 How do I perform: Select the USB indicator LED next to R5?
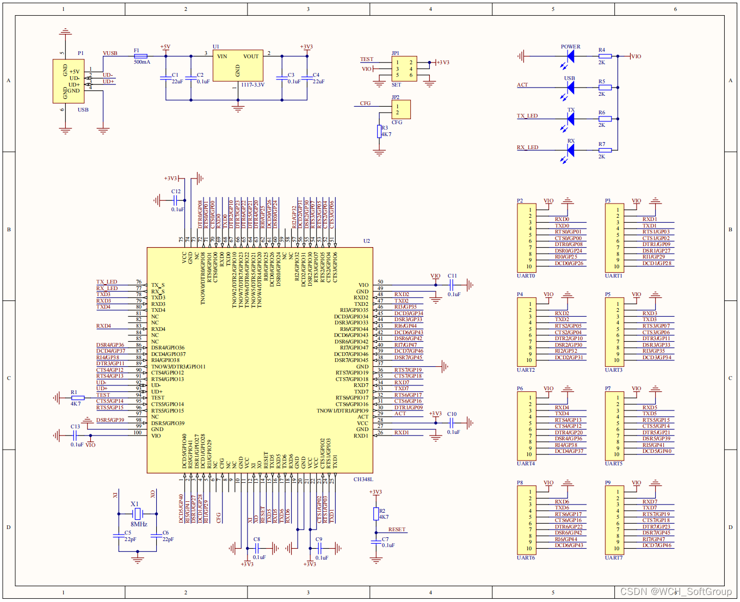(570, 87)
